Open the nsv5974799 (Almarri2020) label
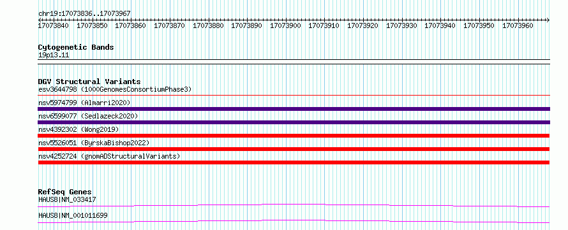This screenshot has height=230, width=568. 84,103
